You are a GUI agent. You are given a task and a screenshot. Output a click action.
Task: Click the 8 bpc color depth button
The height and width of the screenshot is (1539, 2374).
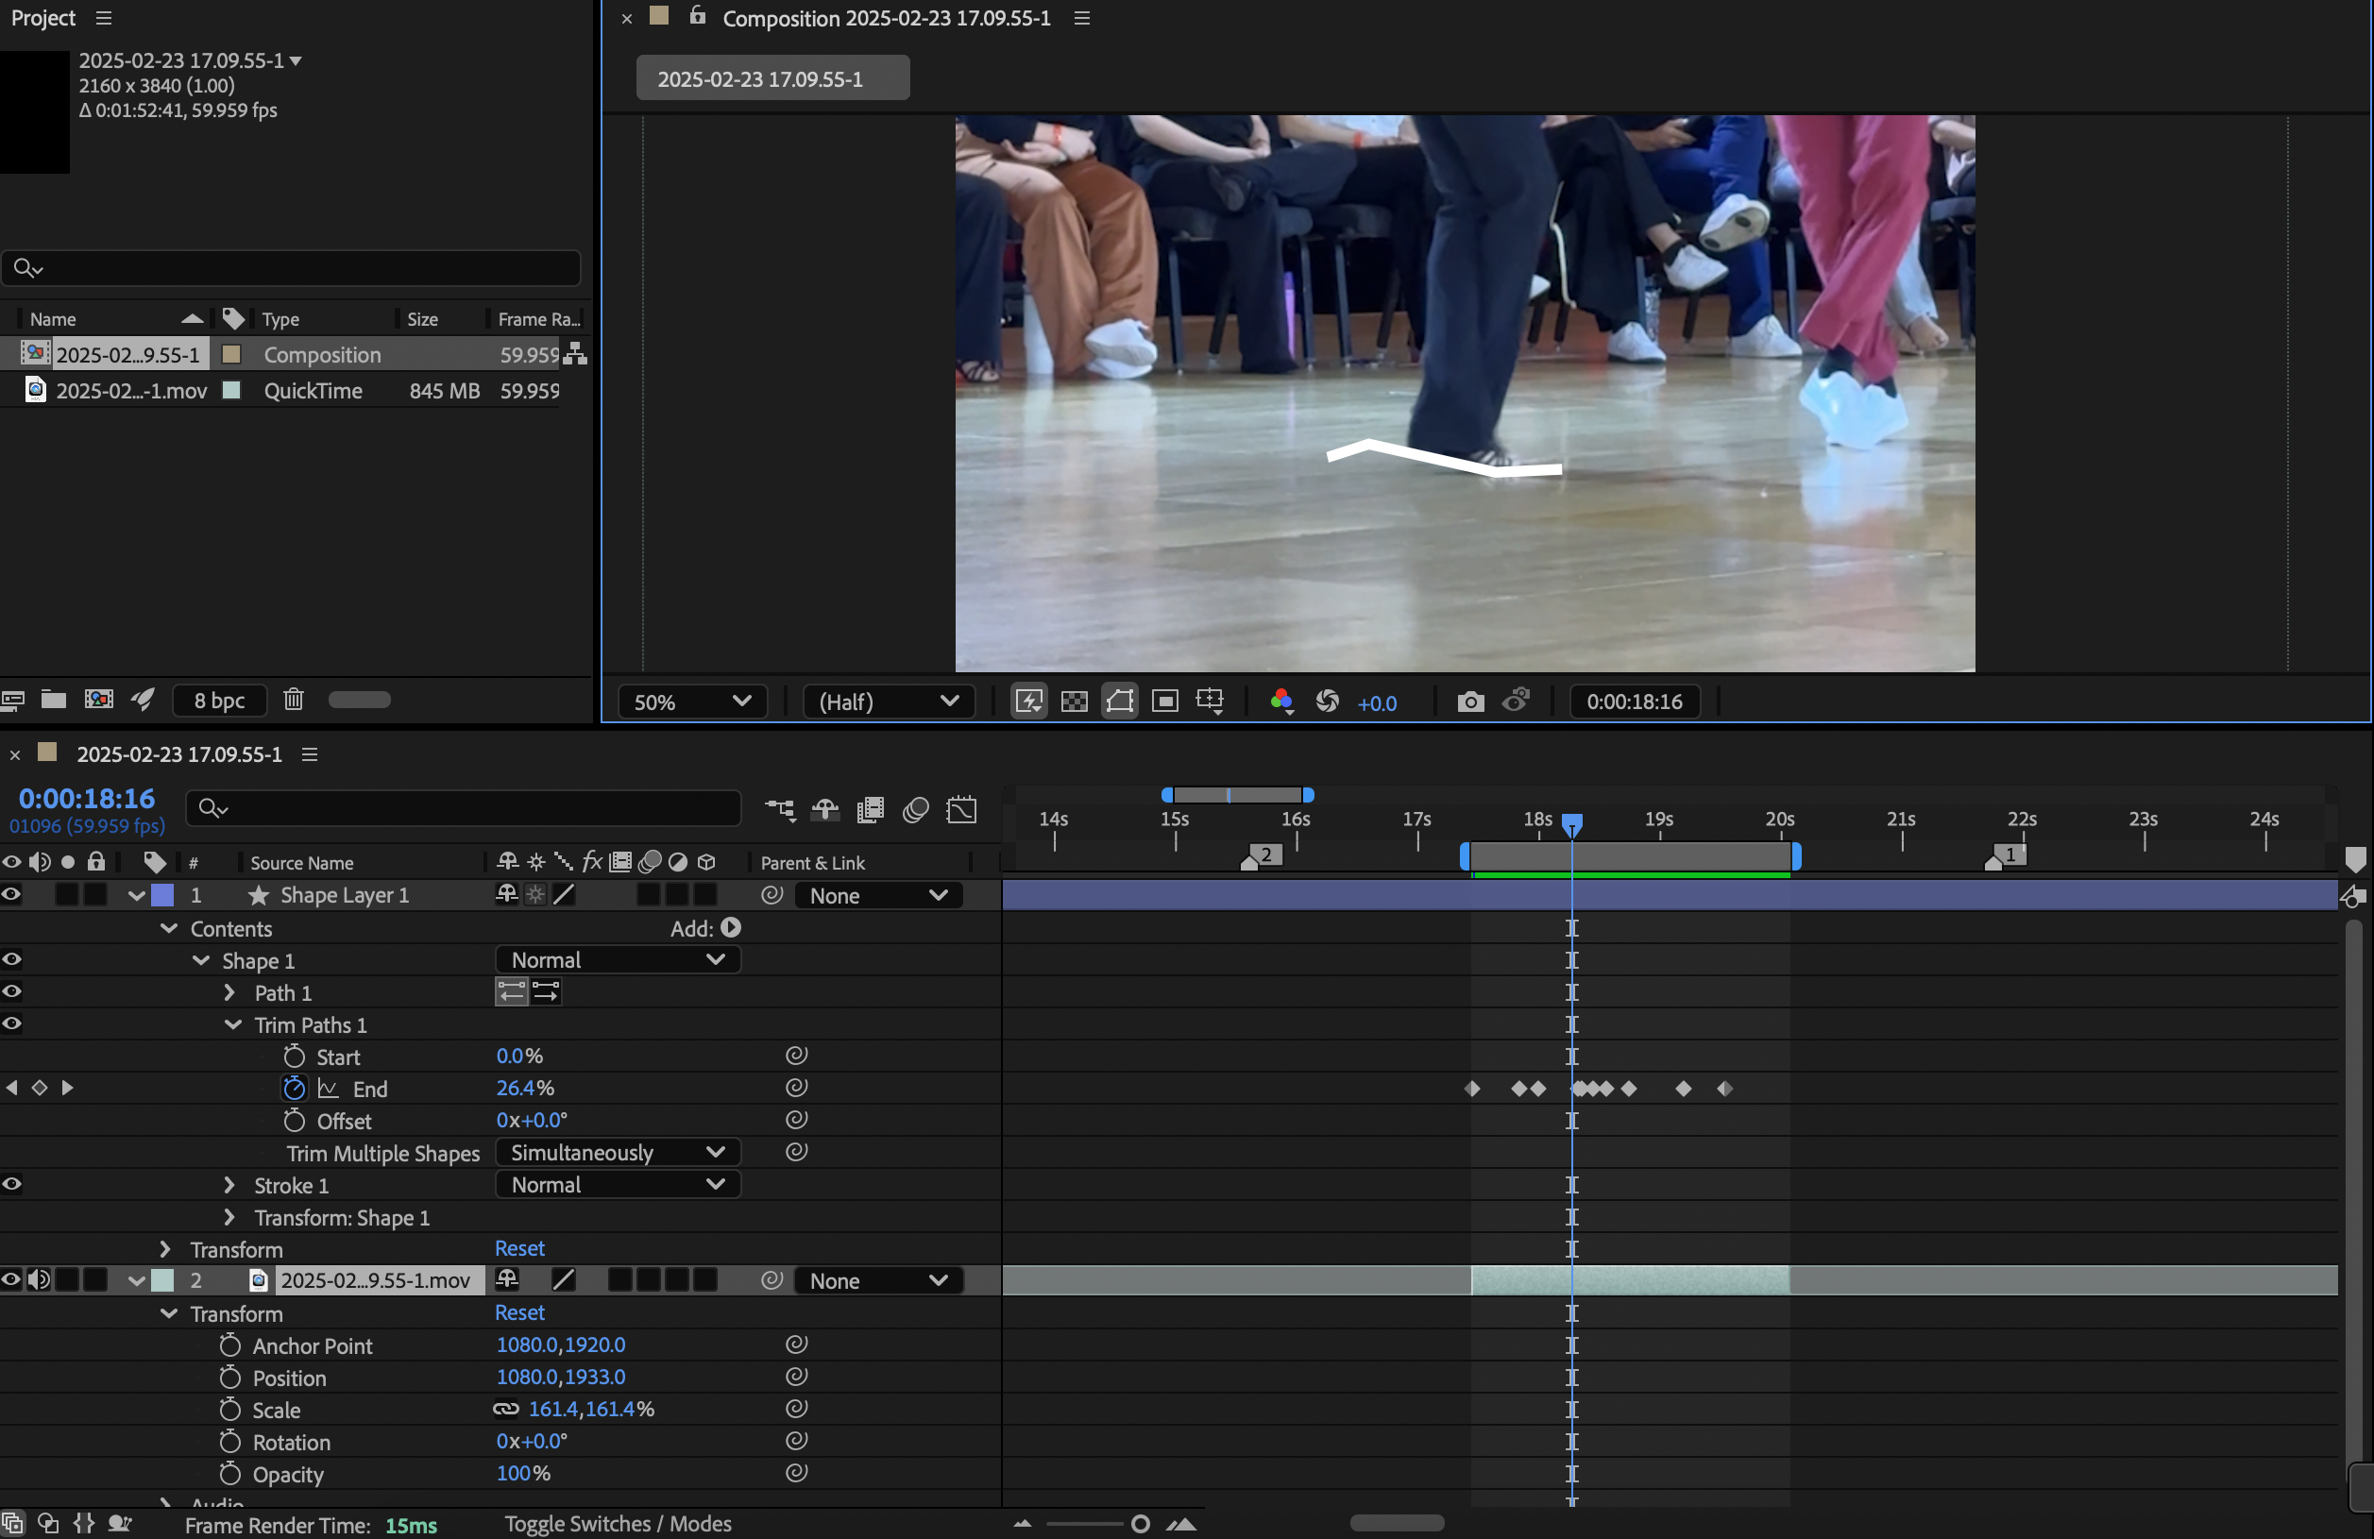tap(219, 701)
